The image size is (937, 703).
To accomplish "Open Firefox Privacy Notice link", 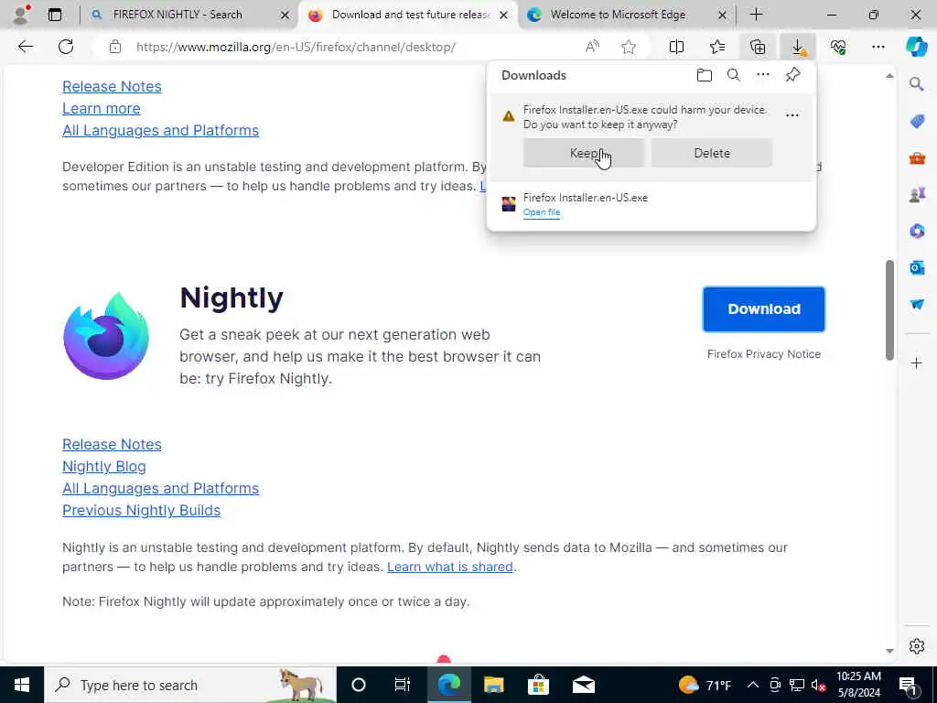I will (764, 354).
